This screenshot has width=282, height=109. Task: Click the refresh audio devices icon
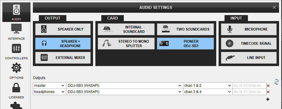[x=276, y=82]
